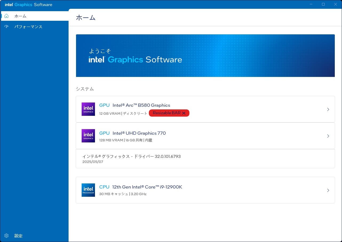Click the X icon on Resizable BAR badge

184,113
